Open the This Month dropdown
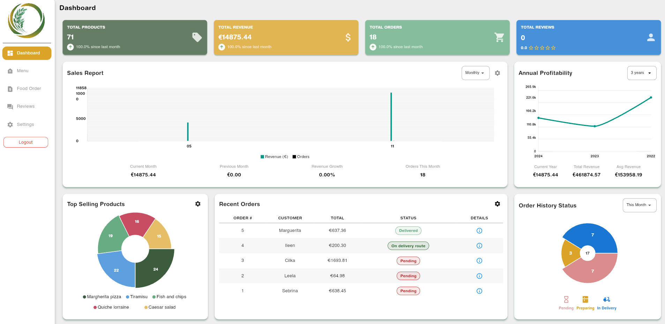 [x=640, y=205]
